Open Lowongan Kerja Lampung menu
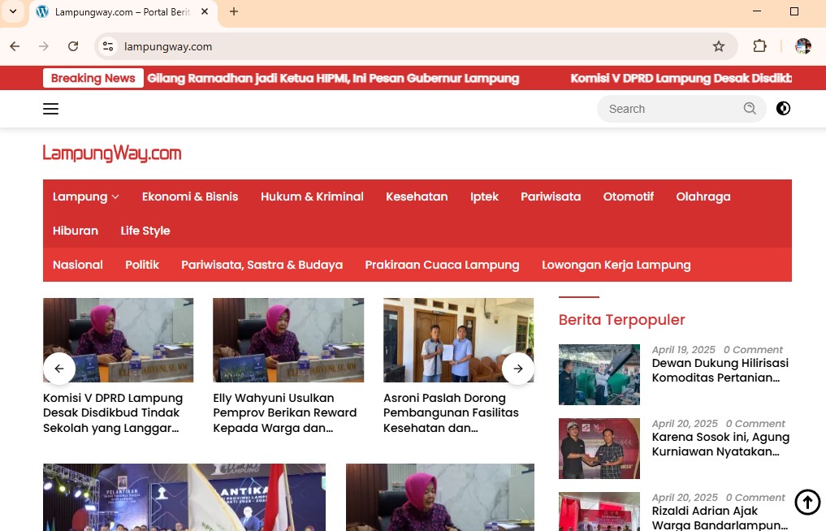Screen dimensions: 826x531 [616, 265]
